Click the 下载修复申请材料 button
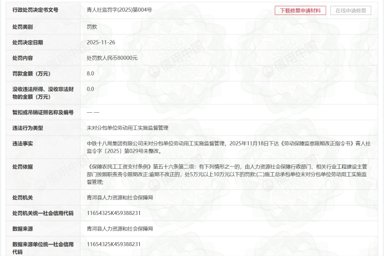 tap(300, 11)
